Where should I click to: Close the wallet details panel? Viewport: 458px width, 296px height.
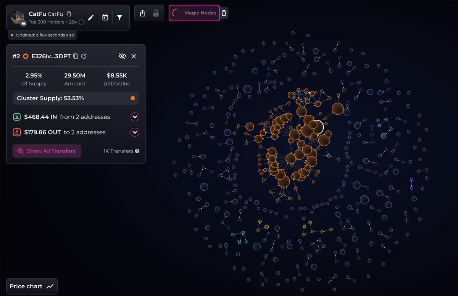click(x=134, y=56)
